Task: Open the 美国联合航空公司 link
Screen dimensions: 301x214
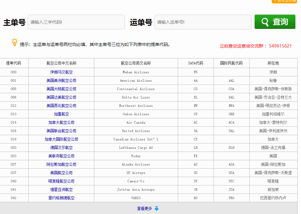Action: (x=61, y=131)
